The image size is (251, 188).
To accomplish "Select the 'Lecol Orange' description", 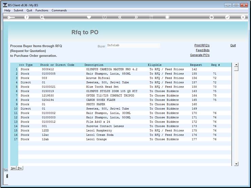I will tap(96, 139).
